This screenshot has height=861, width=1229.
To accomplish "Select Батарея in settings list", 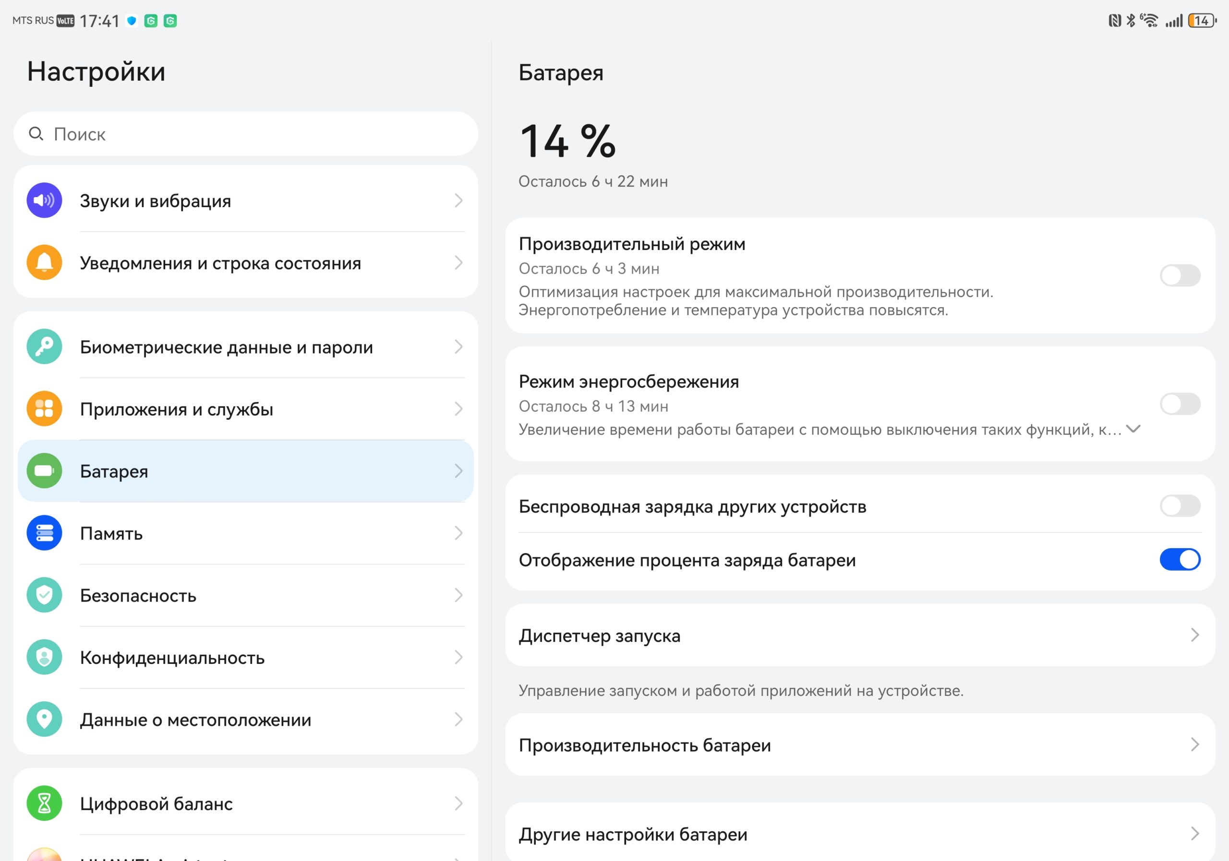I will (x=246, y=471).
